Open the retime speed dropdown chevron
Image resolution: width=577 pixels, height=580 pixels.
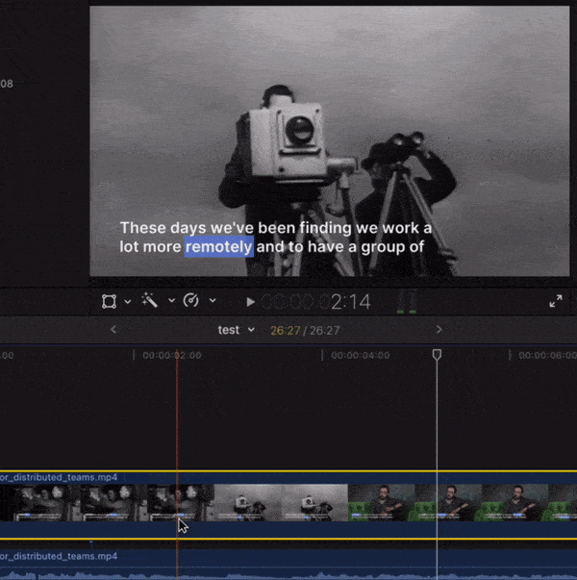[213, 300]
